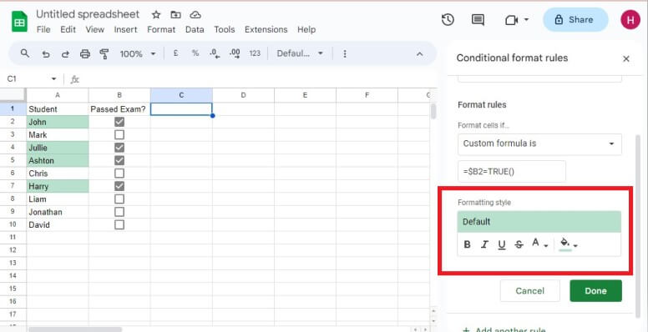Uncheck Harry's Passed Exam checkbox
Image resolution: width=648 pixels, height=332 pixels.
(119, 186)
